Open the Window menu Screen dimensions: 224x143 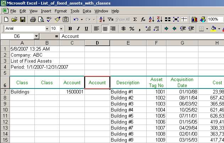(101, 11)
